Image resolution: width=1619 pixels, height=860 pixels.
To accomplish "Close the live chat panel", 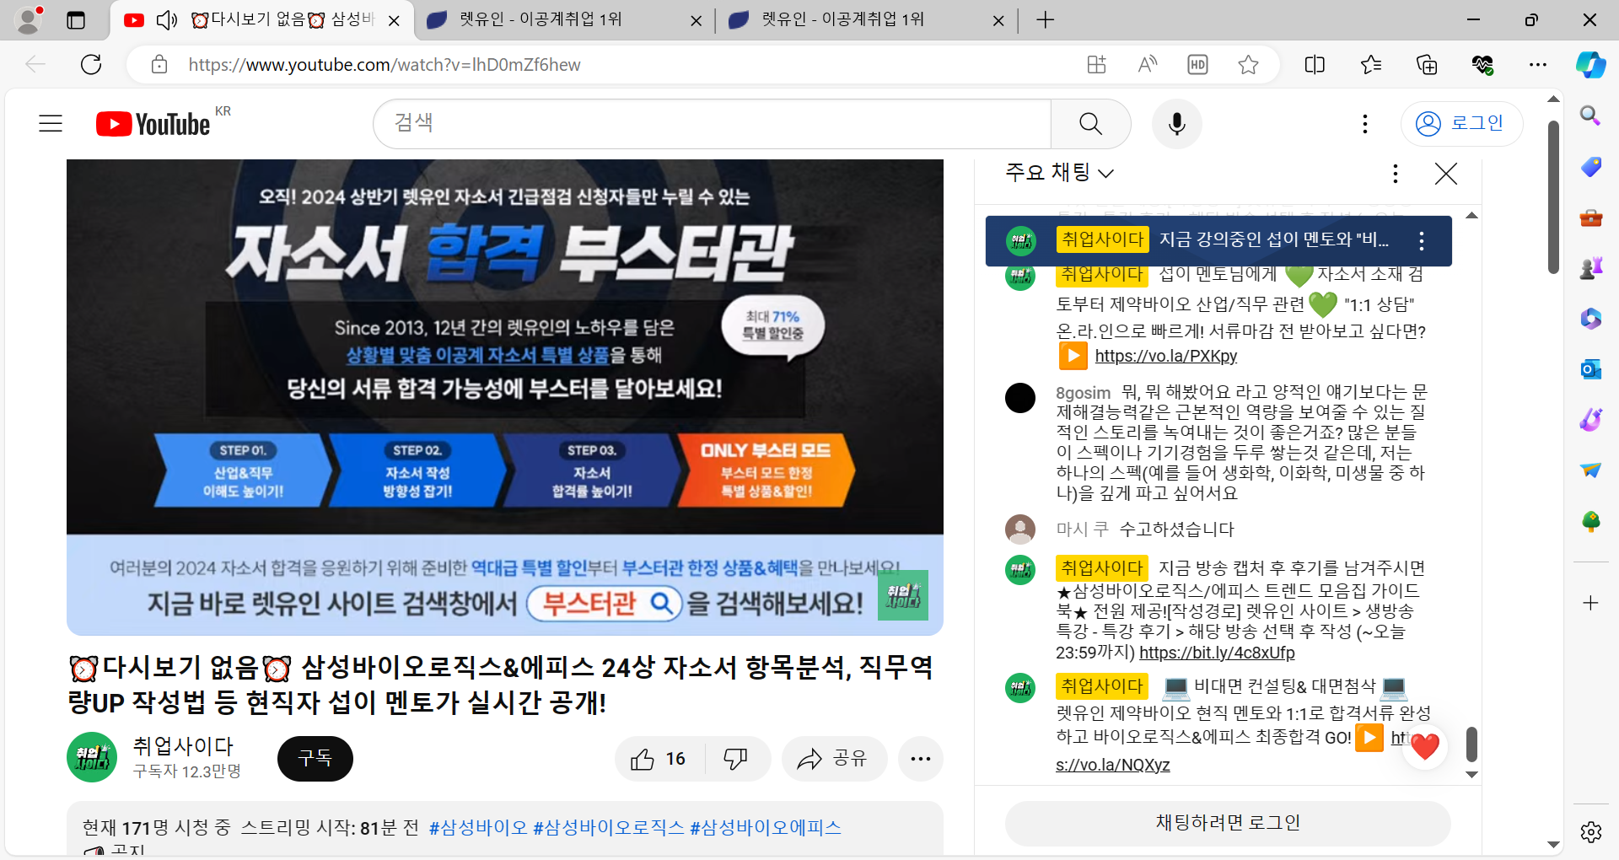I will [x=1446, y=174].
